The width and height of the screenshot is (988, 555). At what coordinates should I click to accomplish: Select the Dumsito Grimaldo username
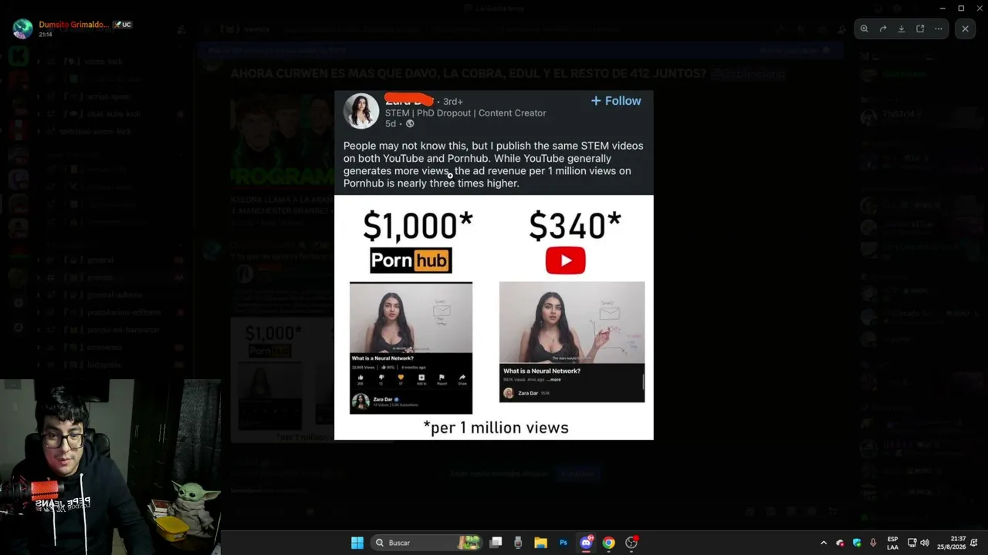click(x=74, y=25)
